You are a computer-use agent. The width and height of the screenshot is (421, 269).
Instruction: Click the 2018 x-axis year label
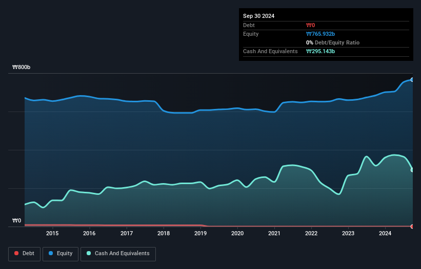(x=163, y=234)
